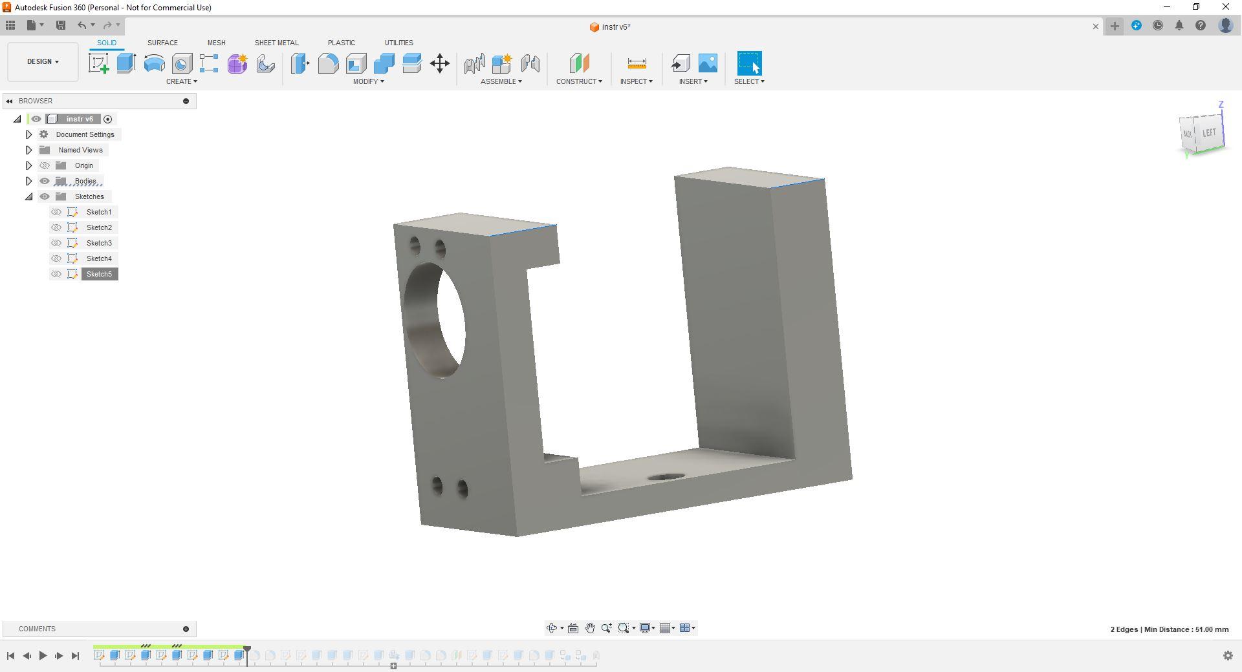The height and width of the screenshot is (672, 1242).
Task: Open the INSERT menu
Action: (693, 81)
